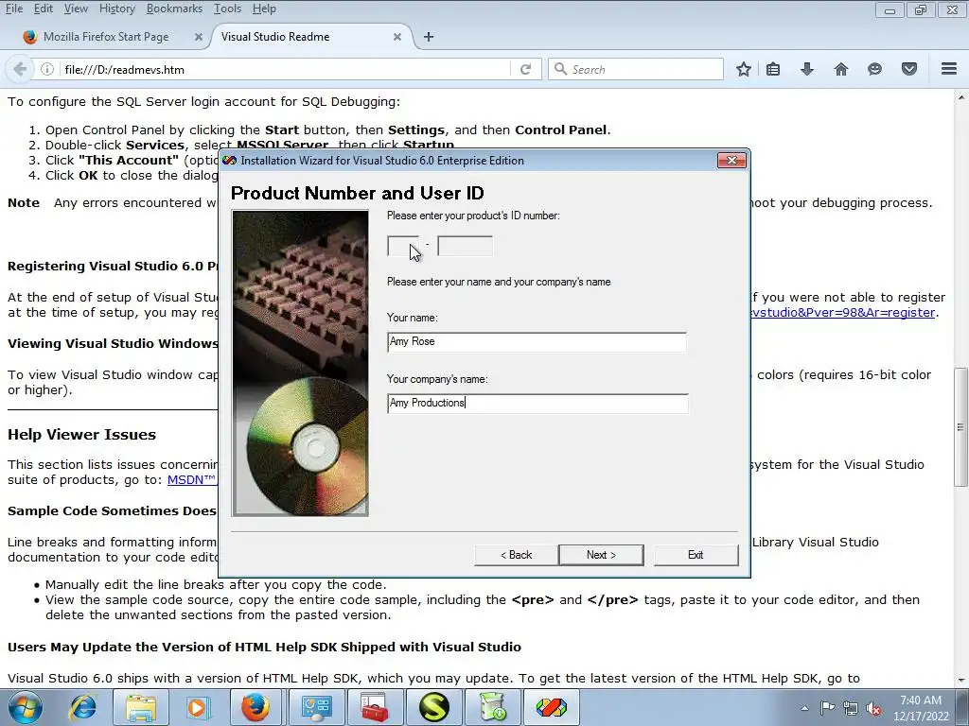Go to Firefox home page icon
This screenshot has width=969, height=726.
coord(840,69)
